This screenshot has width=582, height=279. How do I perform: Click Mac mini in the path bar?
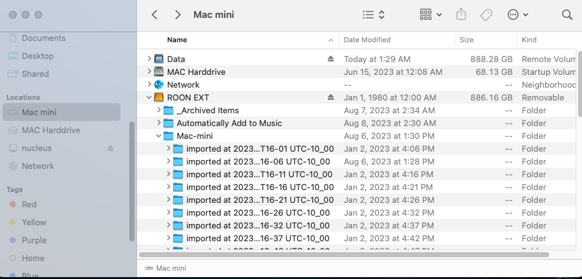(x=166, y=268)
